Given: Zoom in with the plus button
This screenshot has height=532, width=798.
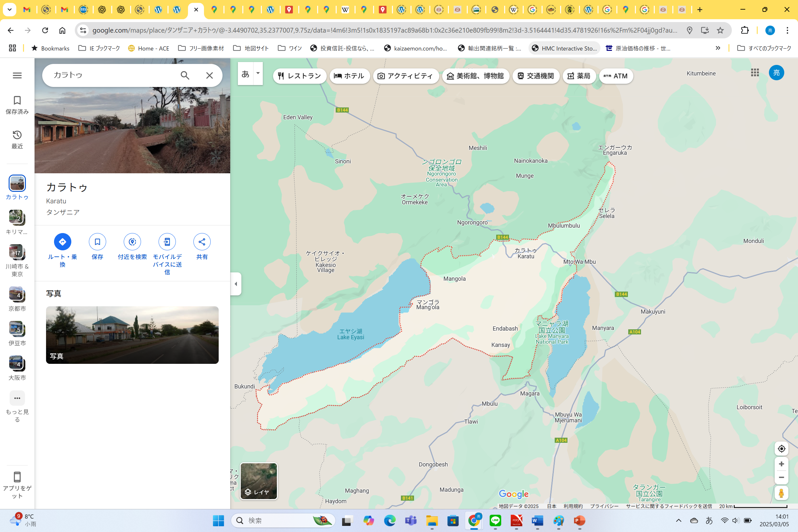Looking at the screenshot, I should tap(781, 464).
